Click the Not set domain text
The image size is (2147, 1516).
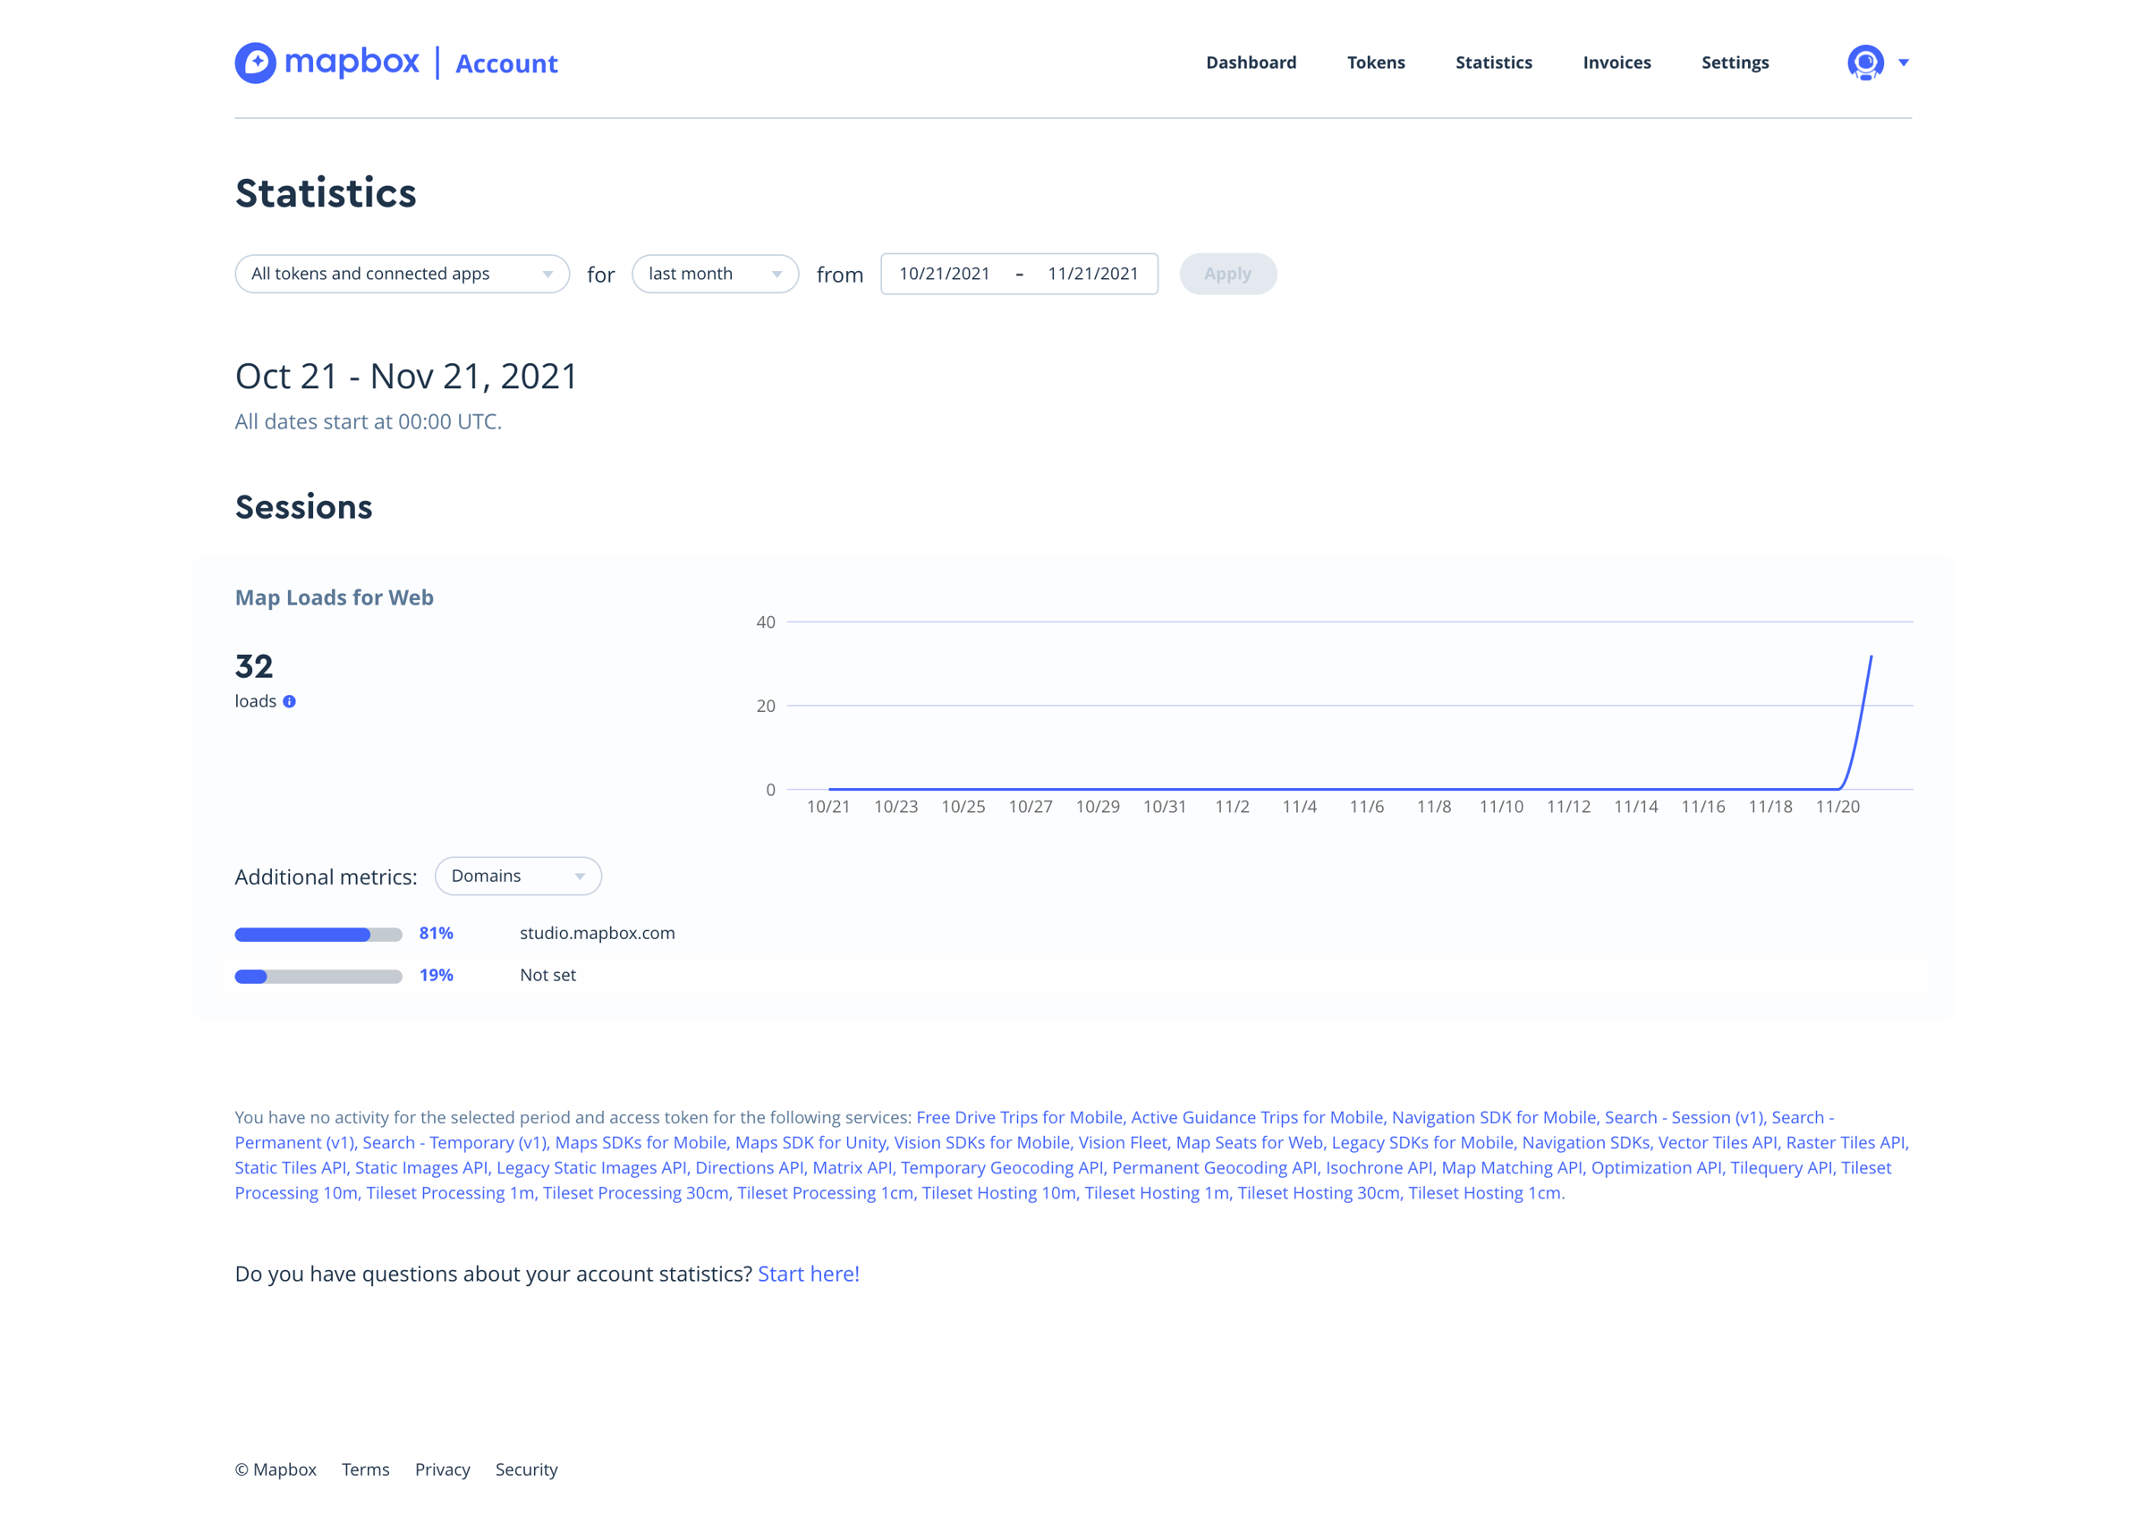coord(547,975)
